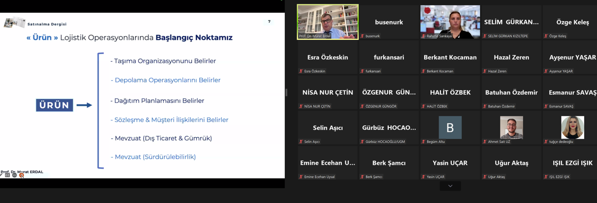This screenshot has width=597, height=203.
Task: Click muted mic icon next to Hazal Zeren
Action: [x=485, y=71]
